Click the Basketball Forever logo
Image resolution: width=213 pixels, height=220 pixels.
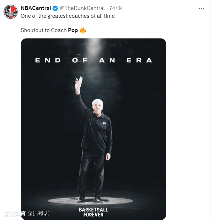click(x=93, y=212)
